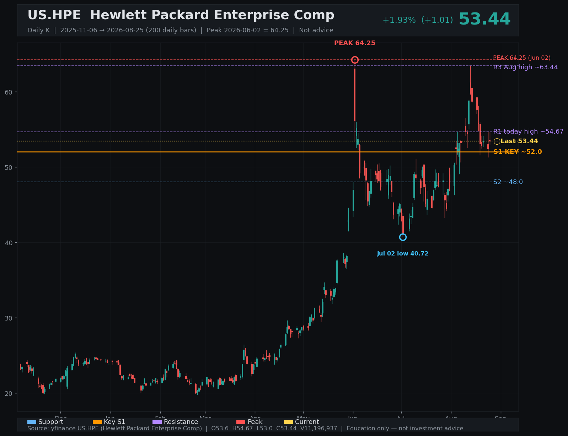Click the 'Key S1' legend text
The height and width of the screenshot is (436, 568).
tap(114, 422)
